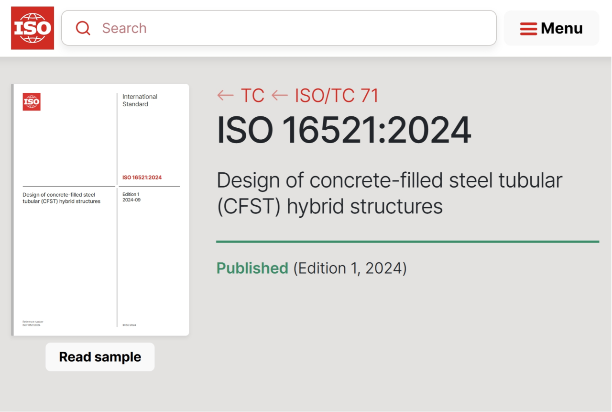Click the CFST hybrid structures page subtitle

point(389,193)
